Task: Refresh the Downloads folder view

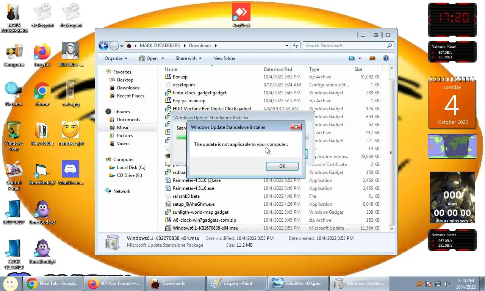Action: [x=296, y=45]
